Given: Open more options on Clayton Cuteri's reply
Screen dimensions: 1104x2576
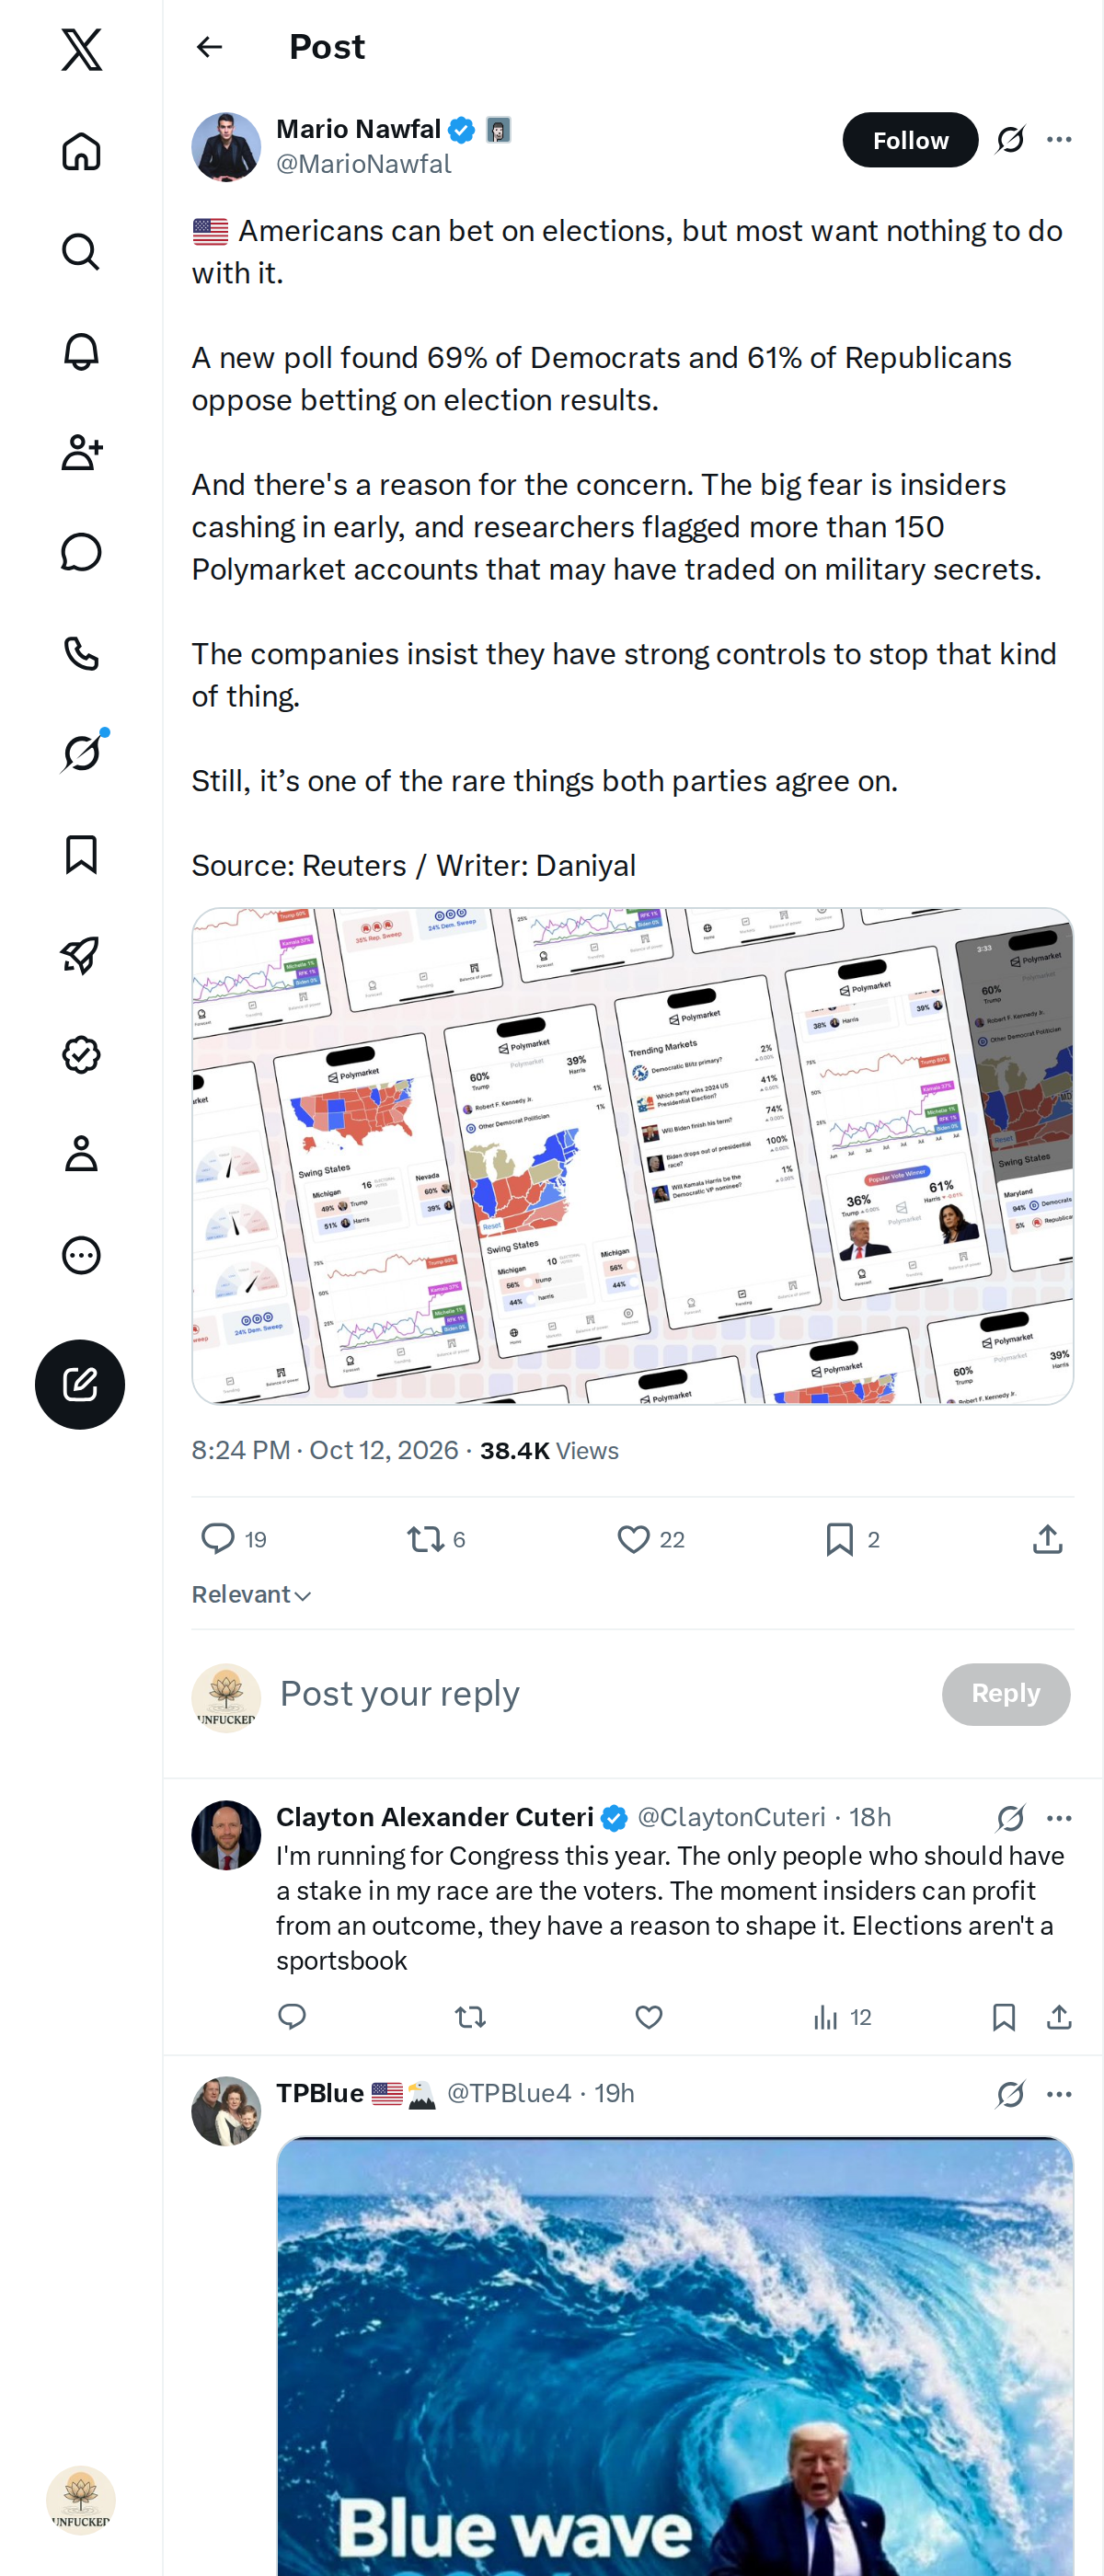Looking at the screenshot, I should [x=1059, y=1818].
